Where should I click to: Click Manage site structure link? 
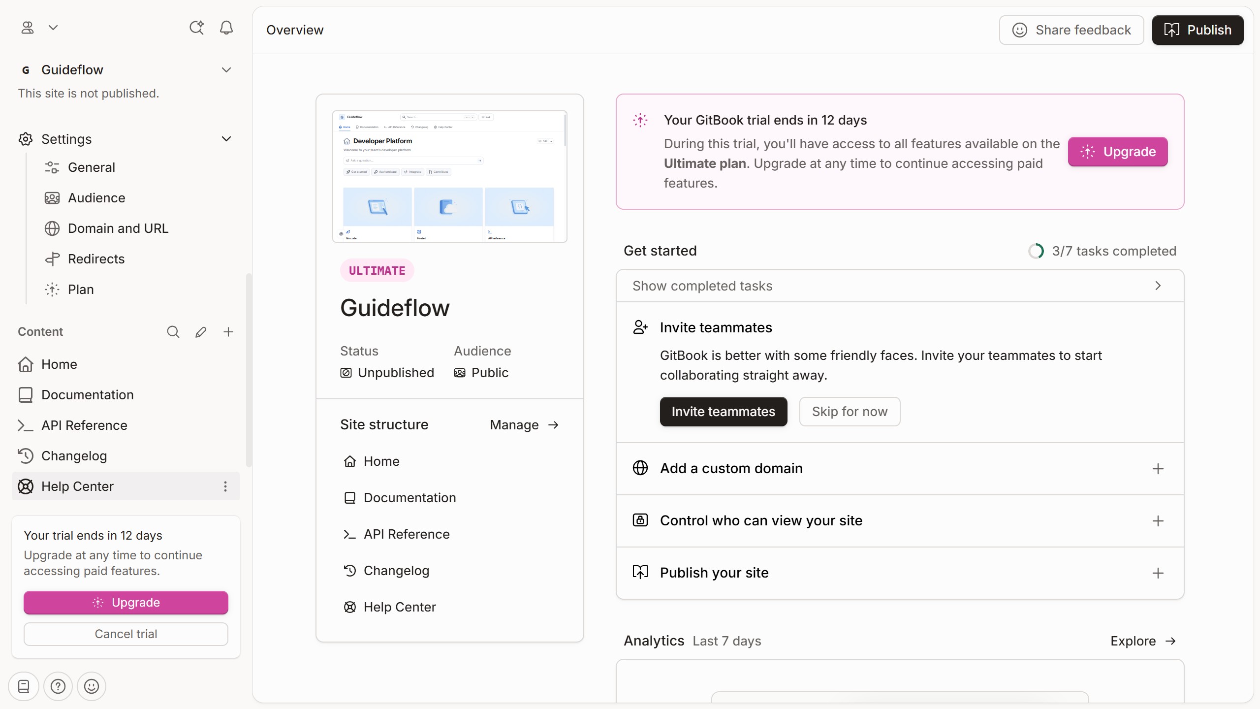click(x=525, y=425)
